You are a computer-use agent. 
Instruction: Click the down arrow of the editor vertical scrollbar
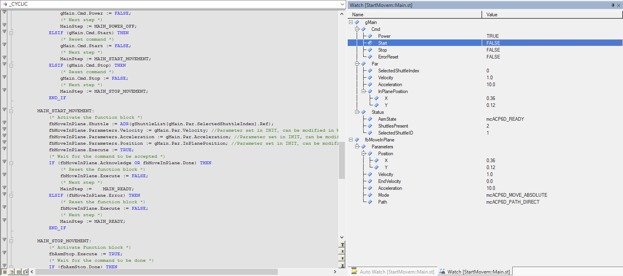point(342,238)
